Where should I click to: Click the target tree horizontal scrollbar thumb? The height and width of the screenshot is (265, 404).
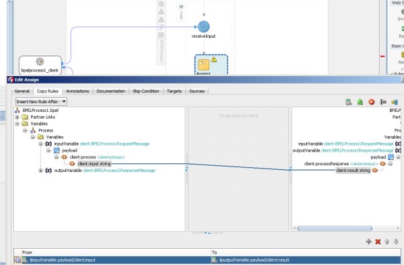(335, 229)
